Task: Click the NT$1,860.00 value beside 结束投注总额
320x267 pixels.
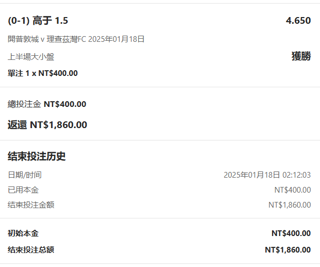Action: (x=287, y=250)
